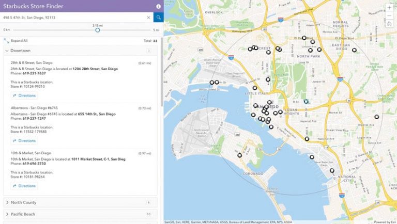The width and height of the screenshot is (397, 224).
Task: Click the store marker on El Cajon Blvd
Action: point(304,38)
